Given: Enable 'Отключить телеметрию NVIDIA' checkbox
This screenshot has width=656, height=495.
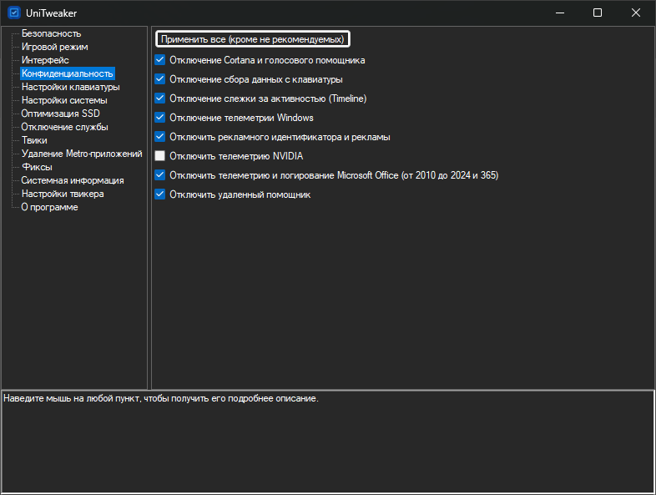Looking at the screenshot, I should point(160,156).
